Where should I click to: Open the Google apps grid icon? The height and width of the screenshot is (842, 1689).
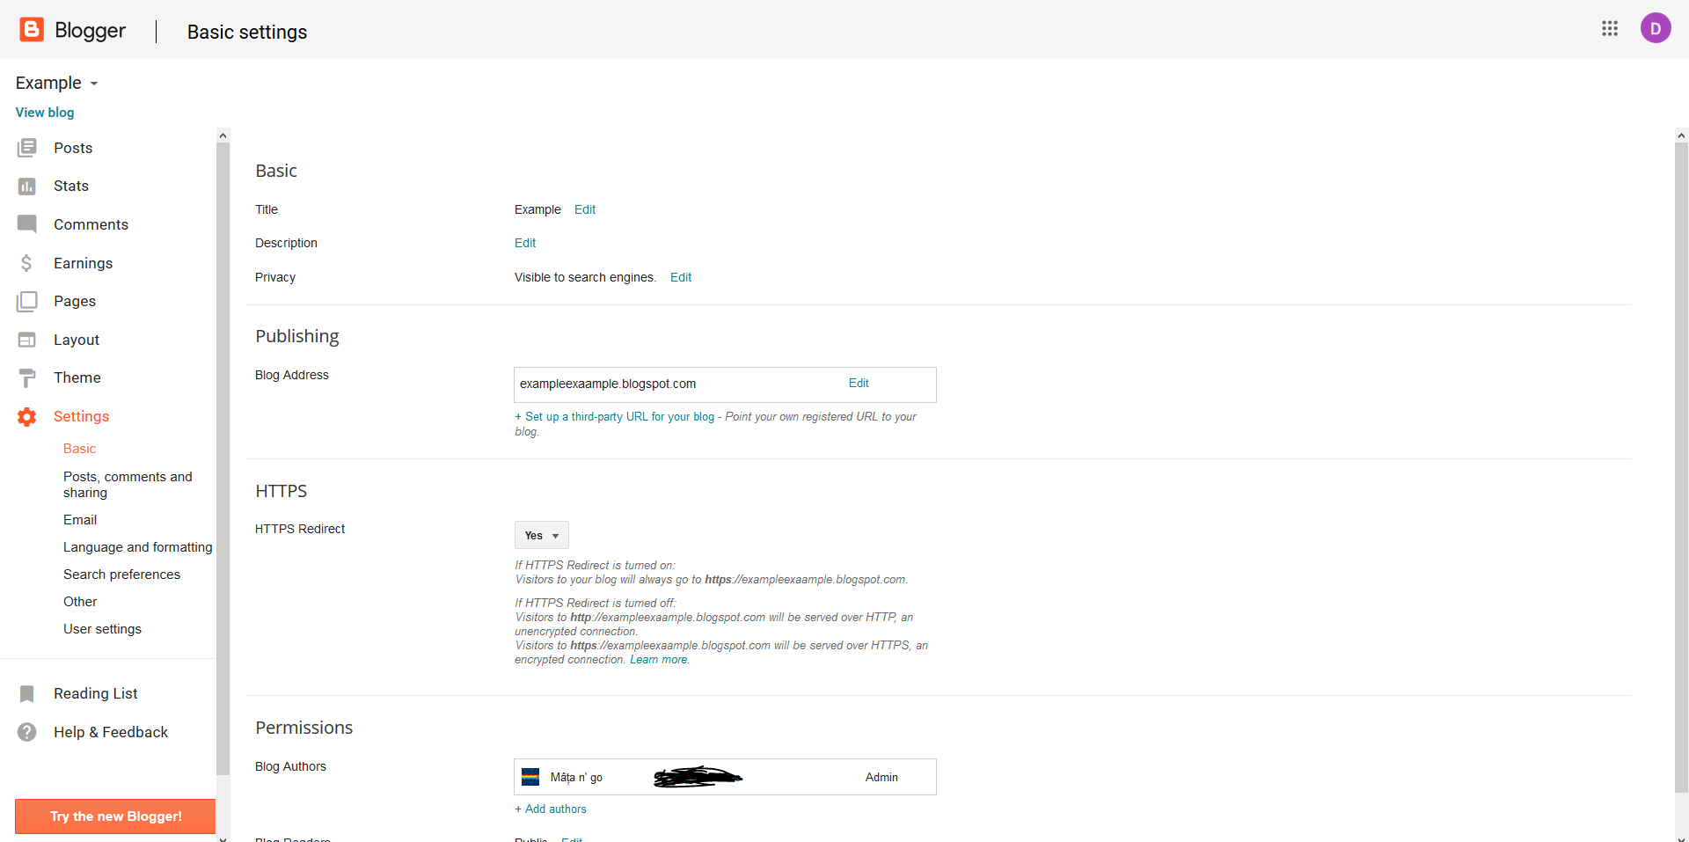click(1610, 29)
